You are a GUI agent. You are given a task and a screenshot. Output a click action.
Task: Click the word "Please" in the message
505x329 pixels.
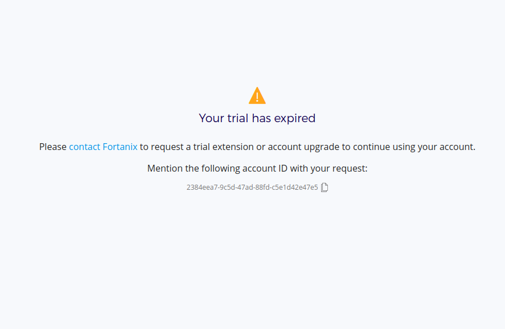pyautogui.click(x=53, y=147)
